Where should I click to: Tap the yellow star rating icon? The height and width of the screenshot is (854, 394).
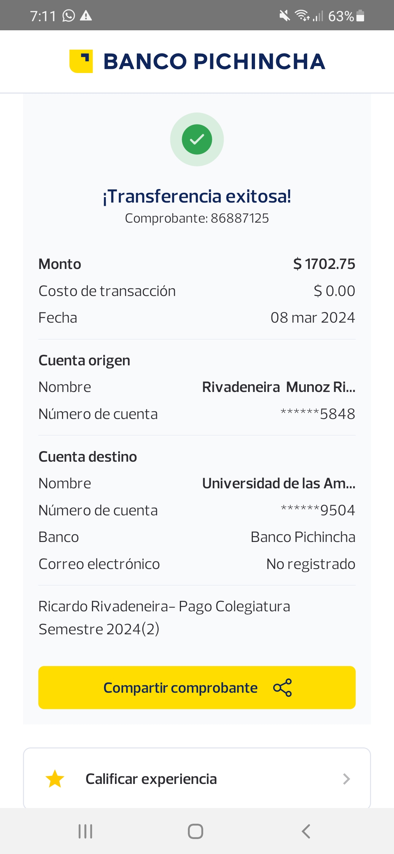55,779
